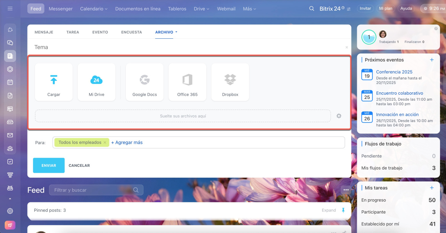The image size is (446, 233).
Task: Open the Conferencia 2025 event link
Action: [x=394, y=72]
